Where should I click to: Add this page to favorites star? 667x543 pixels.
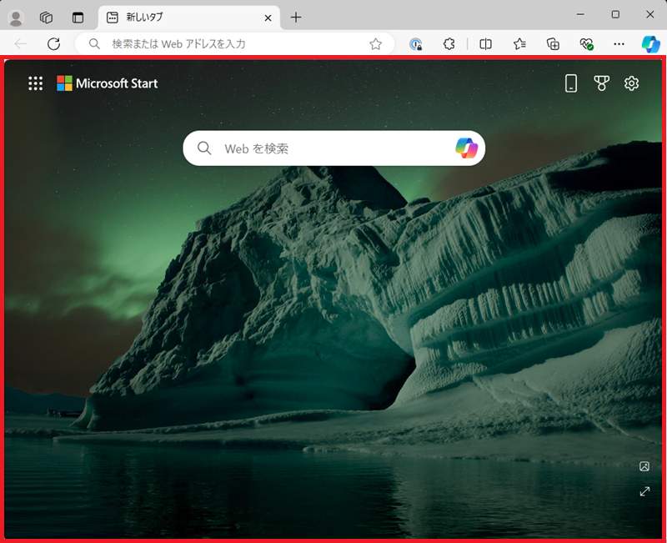376,44
